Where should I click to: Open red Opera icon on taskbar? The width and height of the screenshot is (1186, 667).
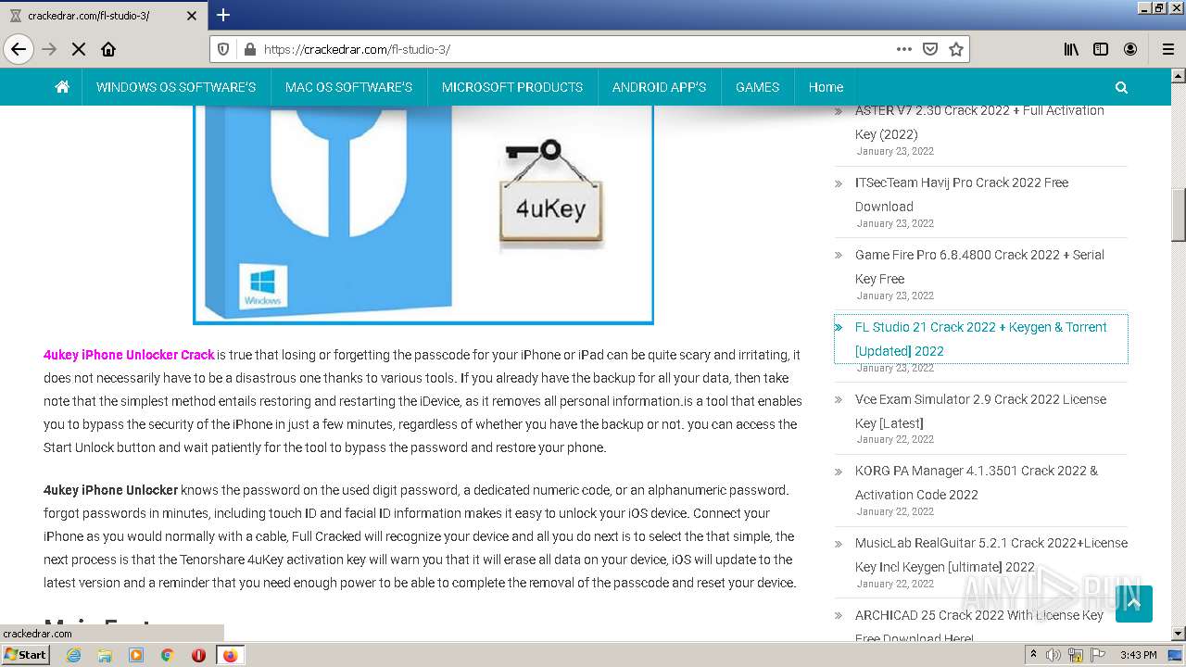(x=198, y=655)
